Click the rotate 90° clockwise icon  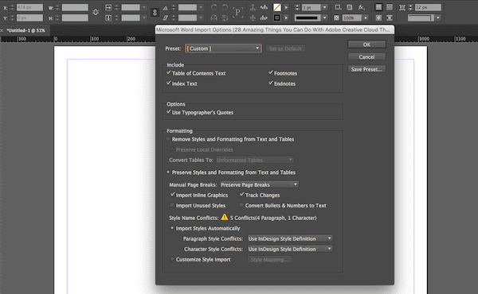pos(214,7)
